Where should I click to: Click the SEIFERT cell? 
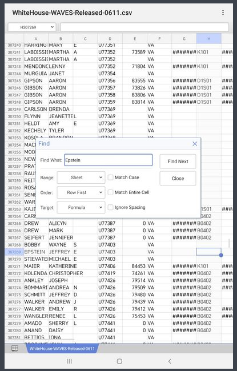(36, 237)
